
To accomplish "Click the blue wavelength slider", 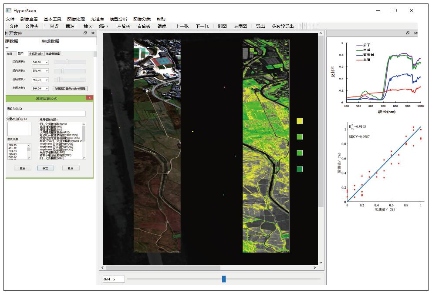I will pyautogui.click(x=70, y=80).
